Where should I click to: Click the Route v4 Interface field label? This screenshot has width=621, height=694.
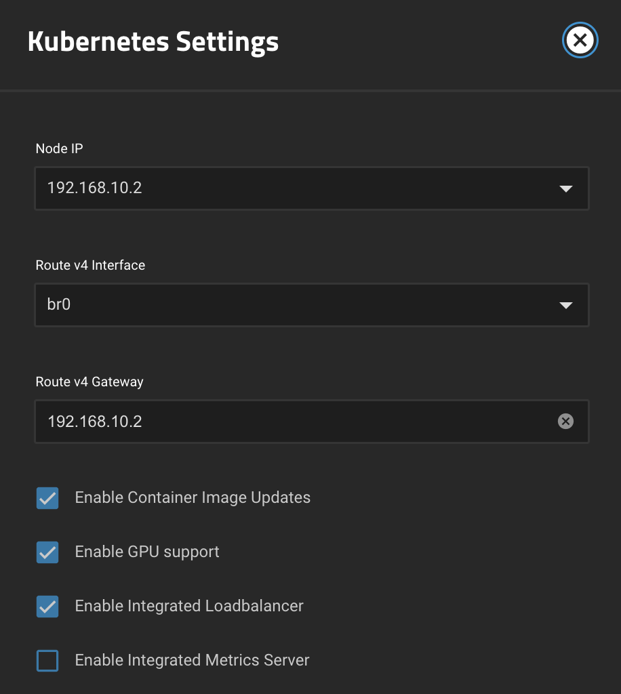tap(90, 265)
